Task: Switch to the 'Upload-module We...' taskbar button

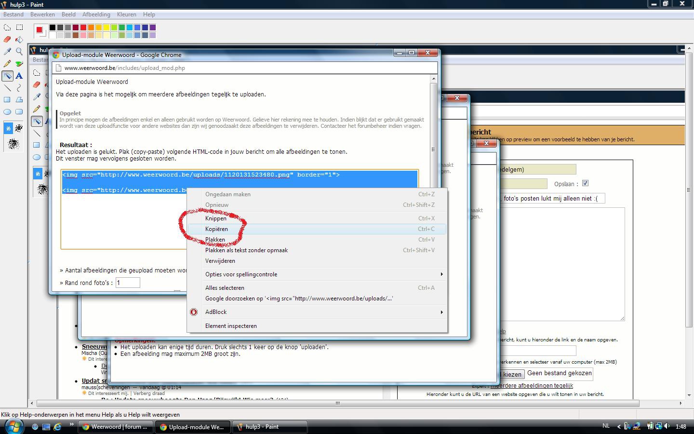Action: tap(192, 427)
